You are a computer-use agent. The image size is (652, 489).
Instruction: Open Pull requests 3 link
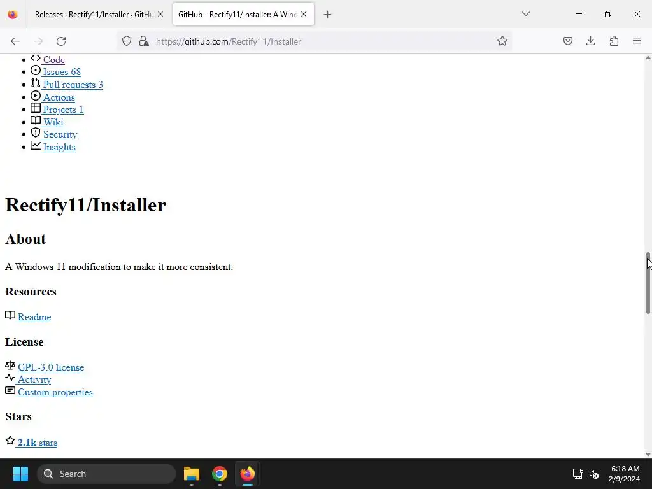[x=73, y=85]
